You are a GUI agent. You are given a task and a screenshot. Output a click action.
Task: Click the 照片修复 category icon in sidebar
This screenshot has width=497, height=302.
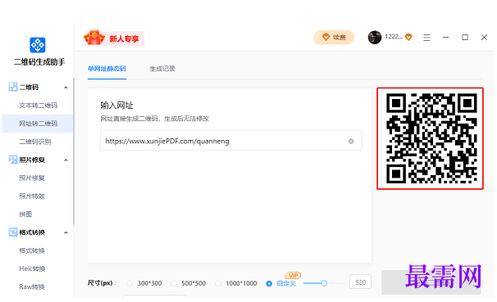point(12,160)
